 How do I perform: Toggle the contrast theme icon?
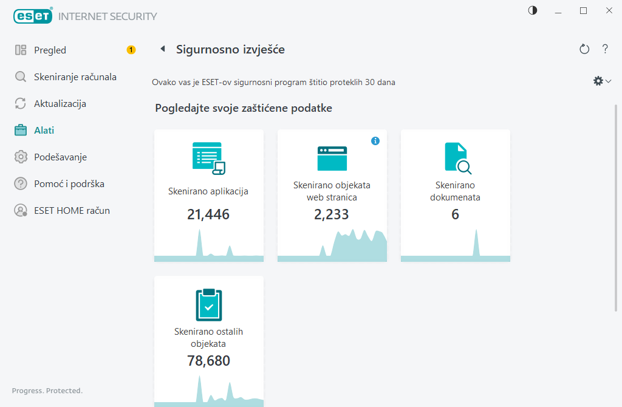click(x=532, y=10)
